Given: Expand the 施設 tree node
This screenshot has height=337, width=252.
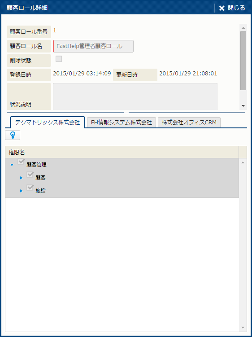Looking at the screenshot, I should [21, 191].
